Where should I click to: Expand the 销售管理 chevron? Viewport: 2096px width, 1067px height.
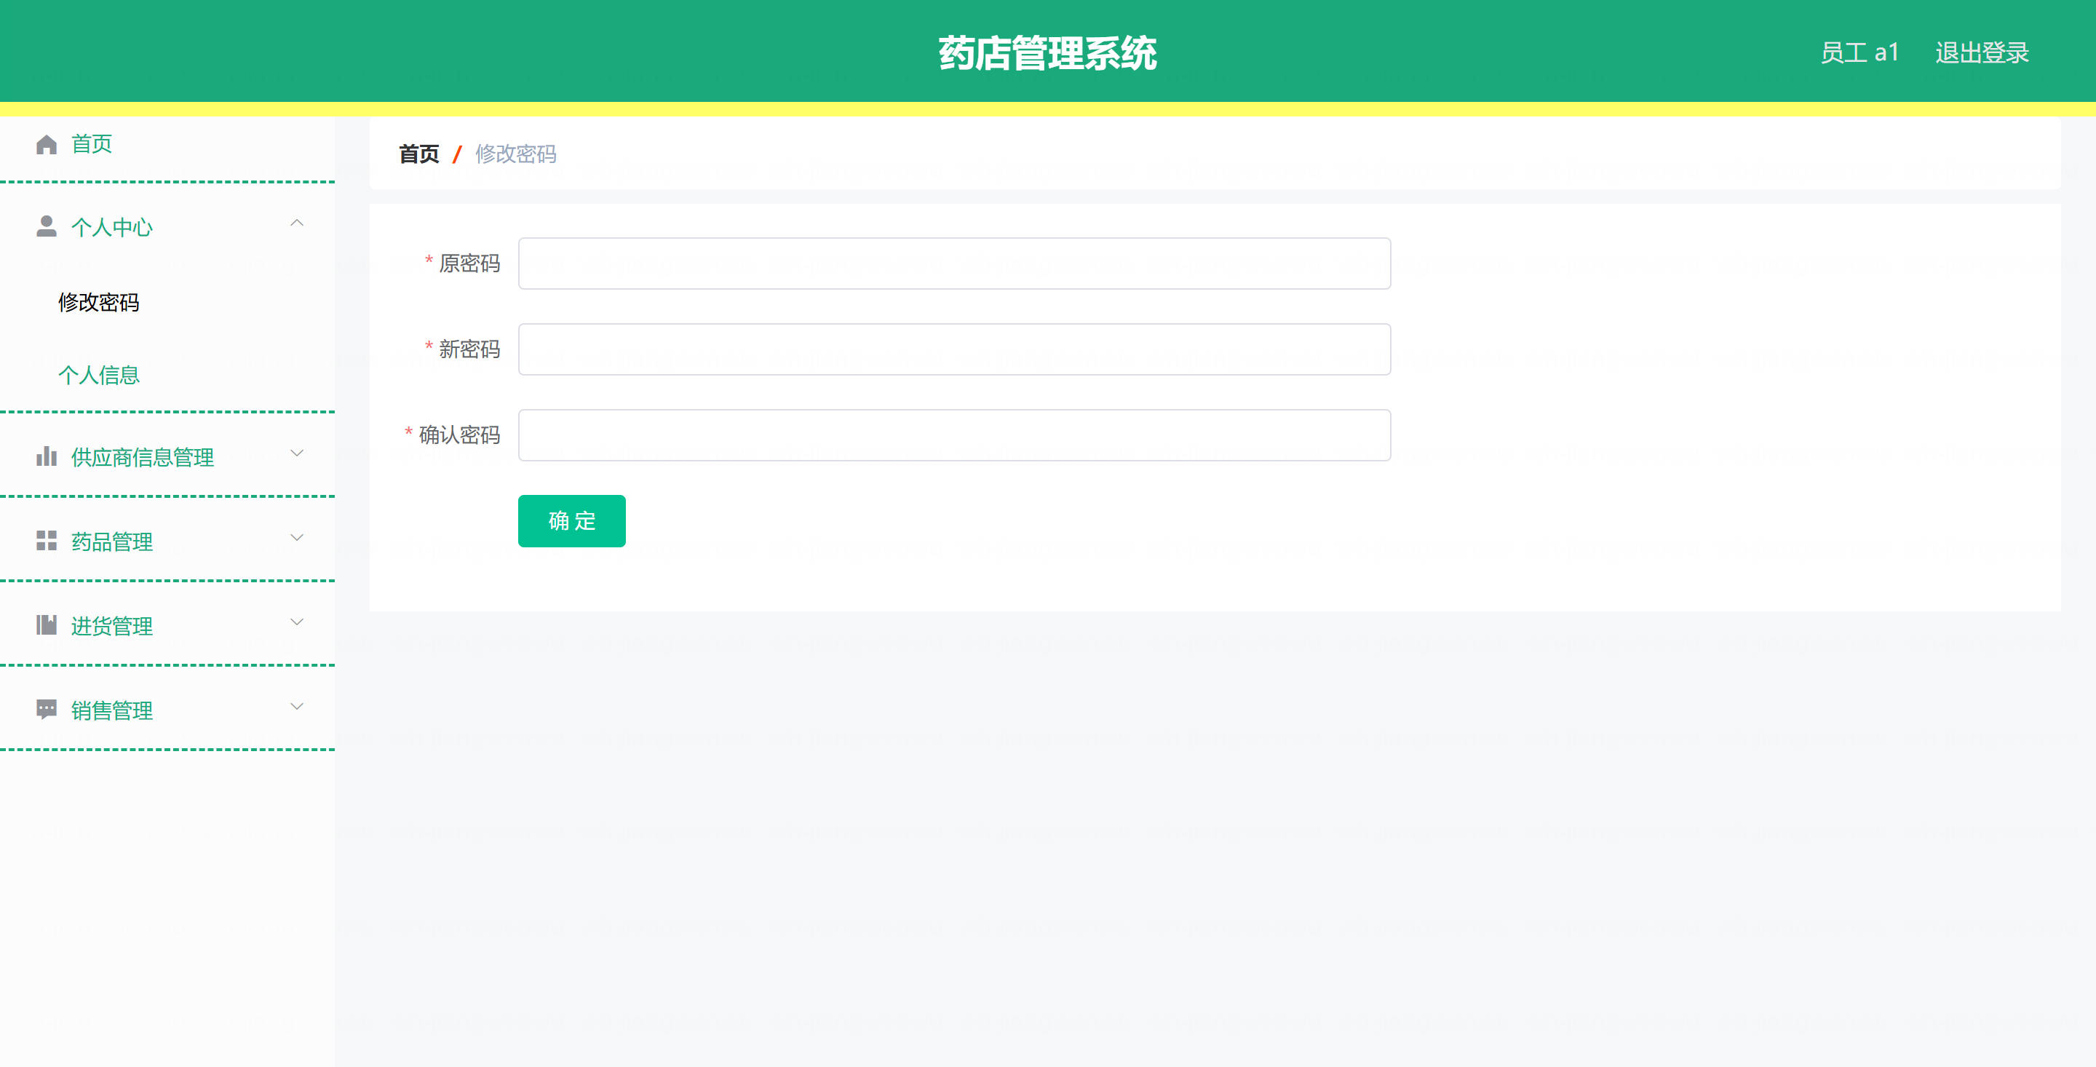click(x=297, y=707)
